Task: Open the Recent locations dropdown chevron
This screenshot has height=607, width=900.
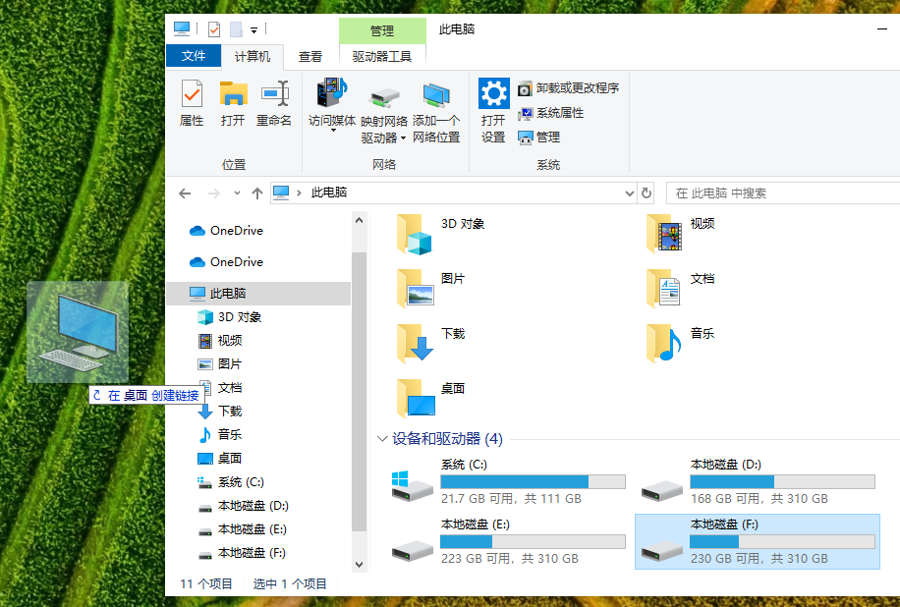Action: 237,193
